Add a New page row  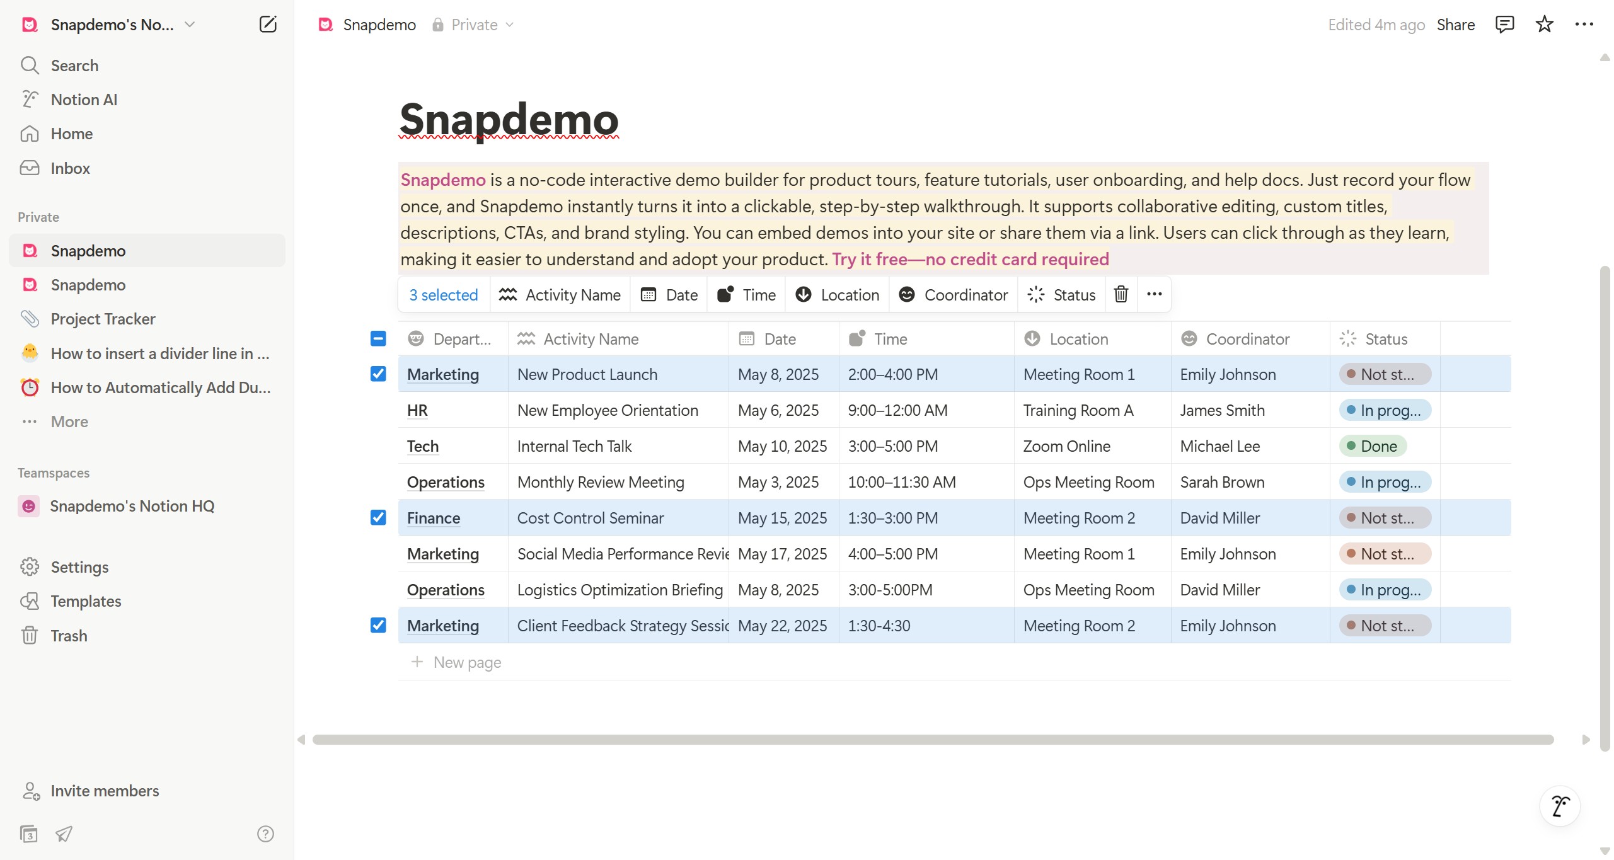[456, 662]
